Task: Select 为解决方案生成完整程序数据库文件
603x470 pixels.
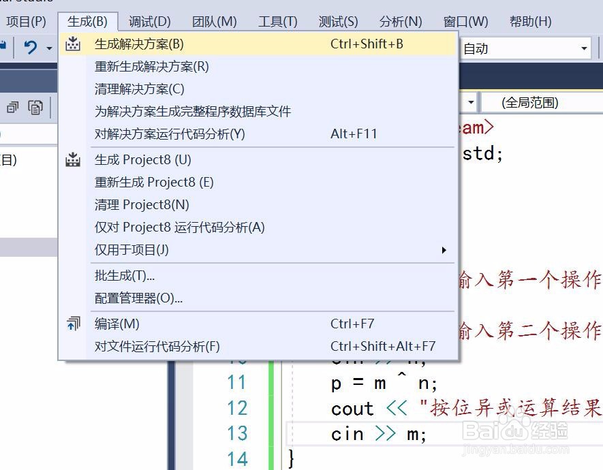Action: pos(258,112)
